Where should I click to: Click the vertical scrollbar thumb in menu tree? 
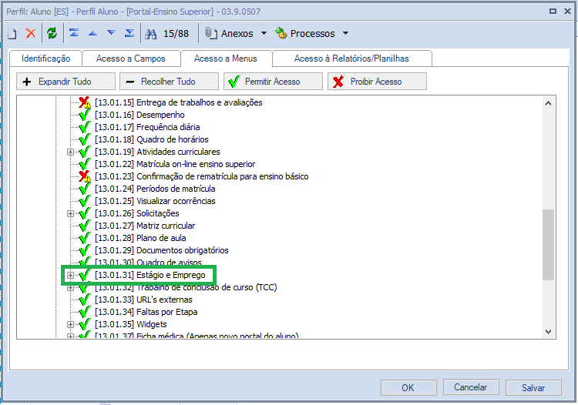[x=548, y=245]
